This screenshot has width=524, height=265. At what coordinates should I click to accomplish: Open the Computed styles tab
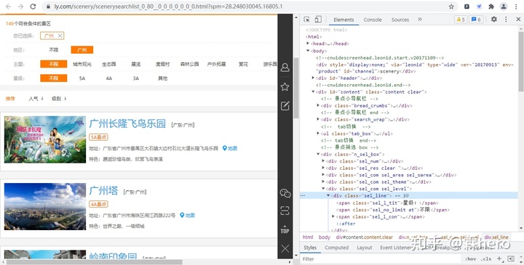pos(336,248)
